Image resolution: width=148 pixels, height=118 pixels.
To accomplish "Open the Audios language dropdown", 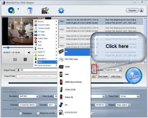I will pos(120,70).
